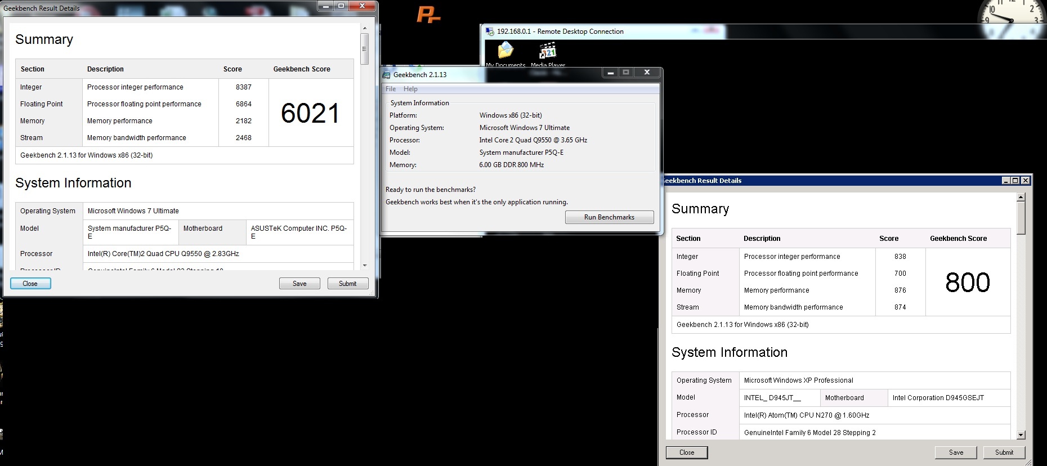Open File menu in Geekbench 2.1.13

point(391,89)
